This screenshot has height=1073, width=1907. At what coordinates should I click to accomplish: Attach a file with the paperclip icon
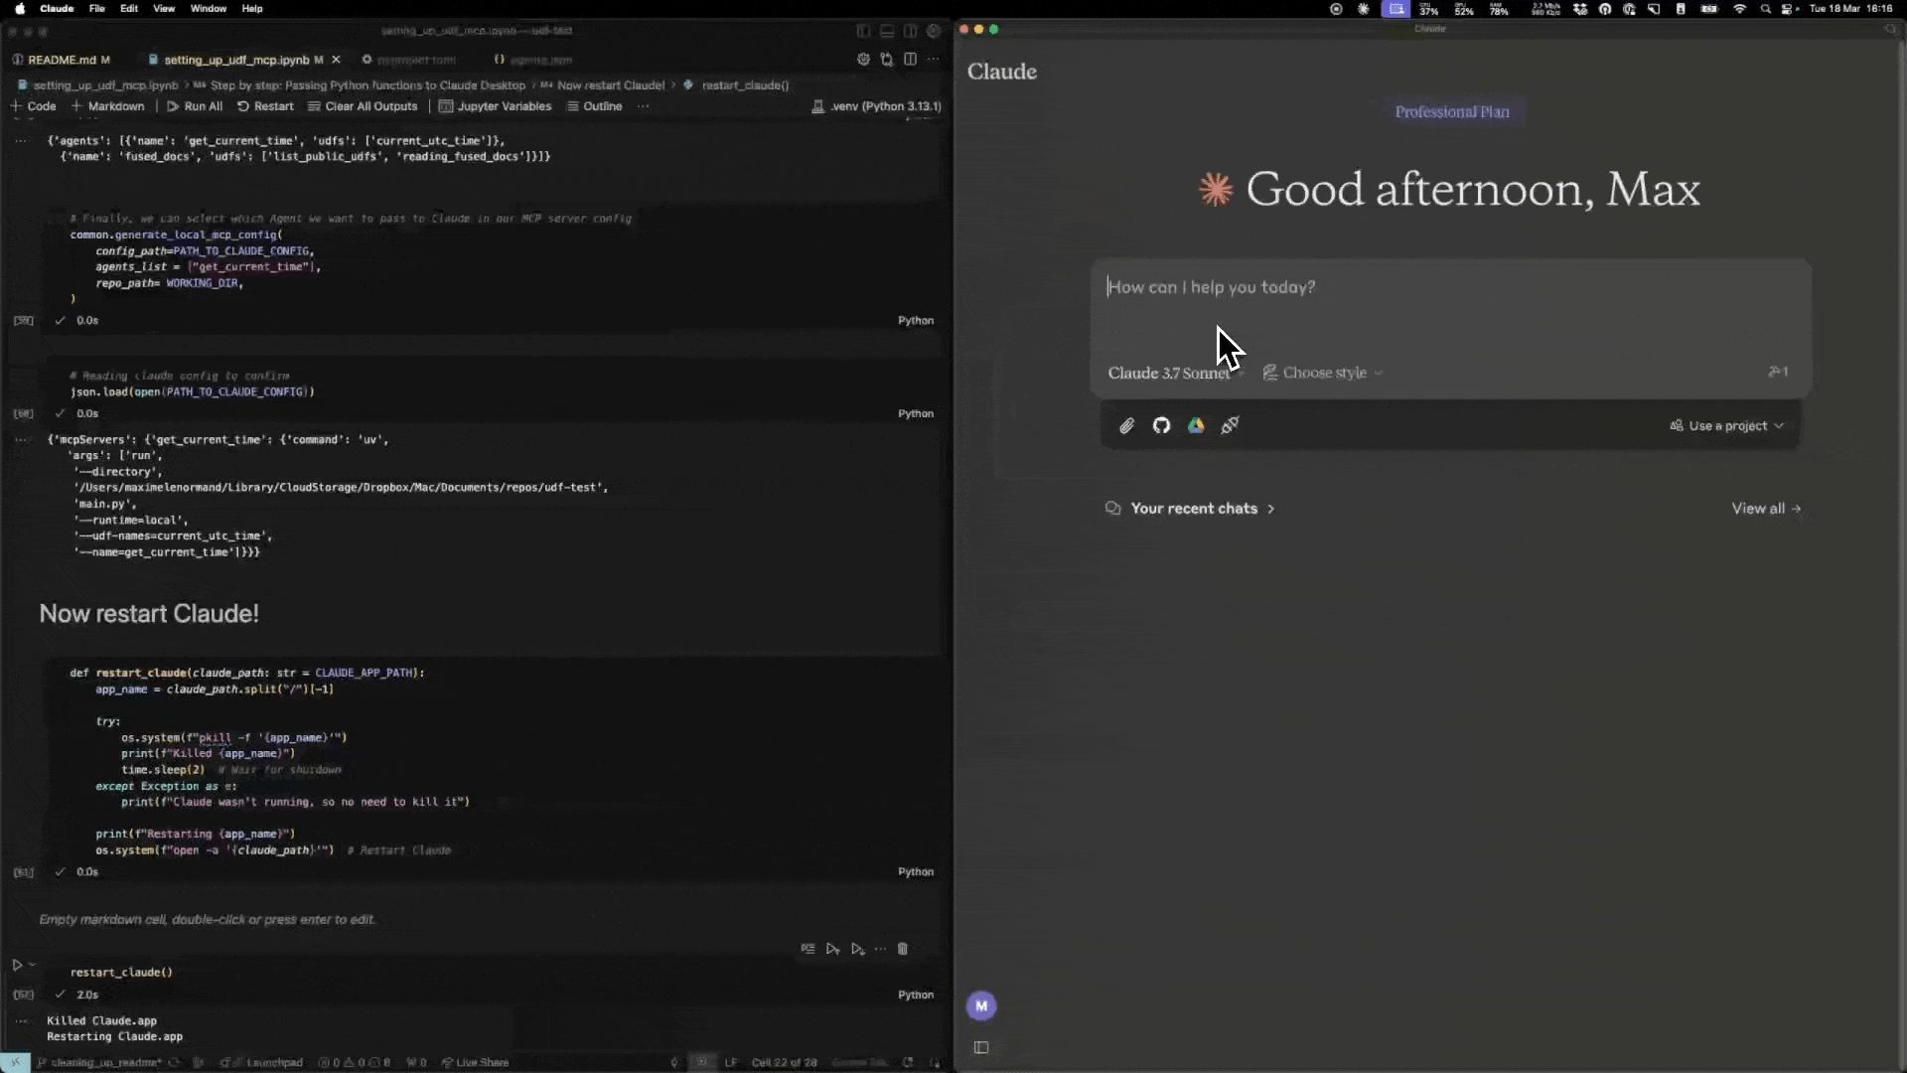click(1126, 425)
